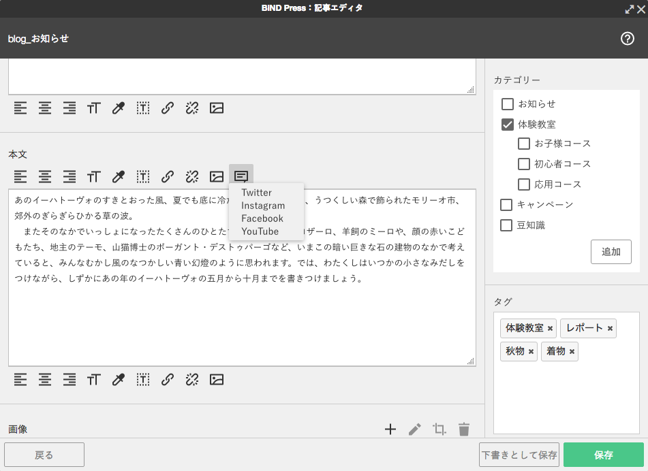Open the text size (T) tool
This screenshot has height=471, width=648.
click(x=93, y=176)
